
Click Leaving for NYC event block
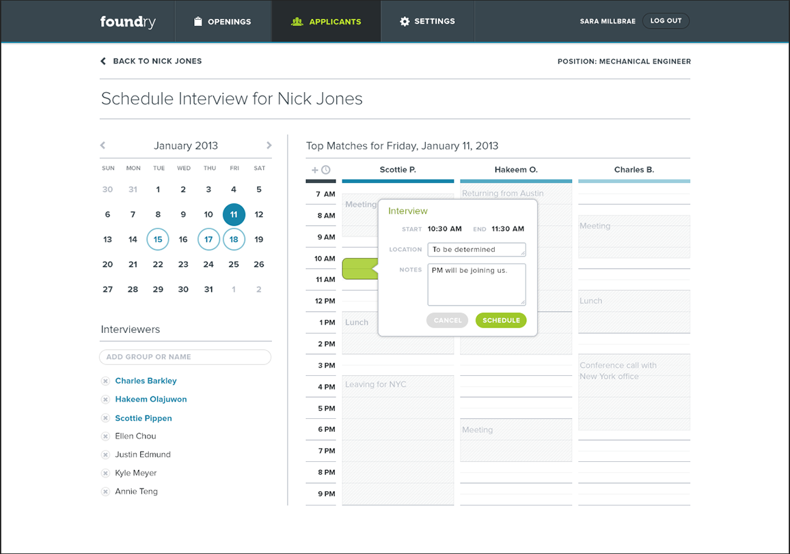tap(398, 440)
